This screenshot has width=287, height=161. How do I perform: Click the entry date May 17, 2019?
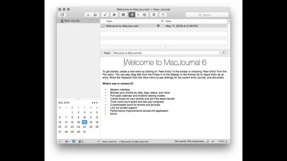click(x=181, y=26)
